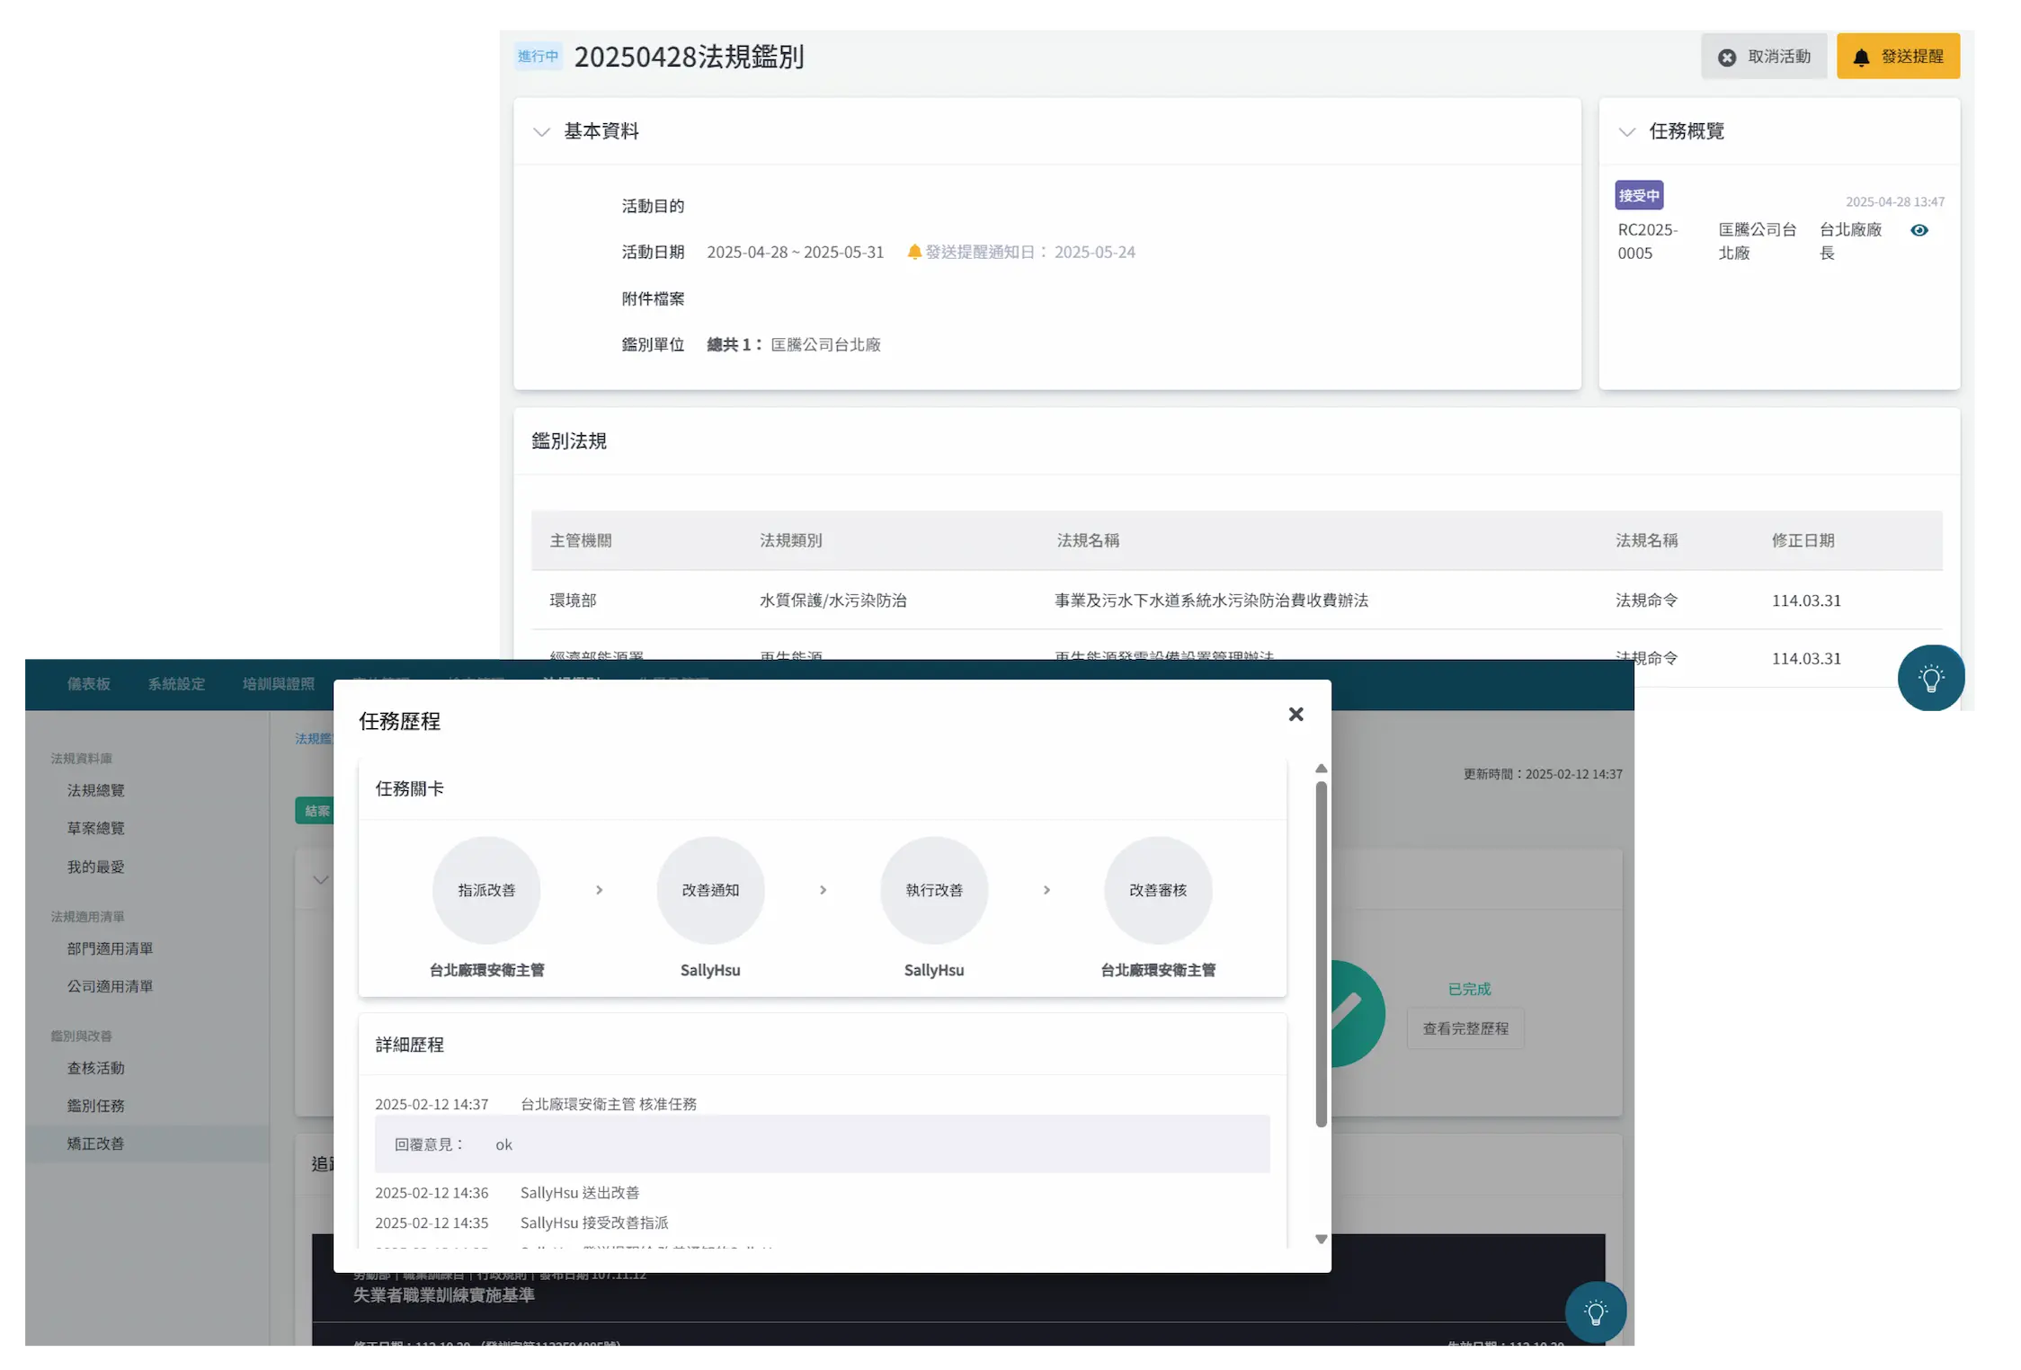Expand the chevron in the card behind the dialog
This screenshot has width=2021, height=1370.
tap(320, 880)
